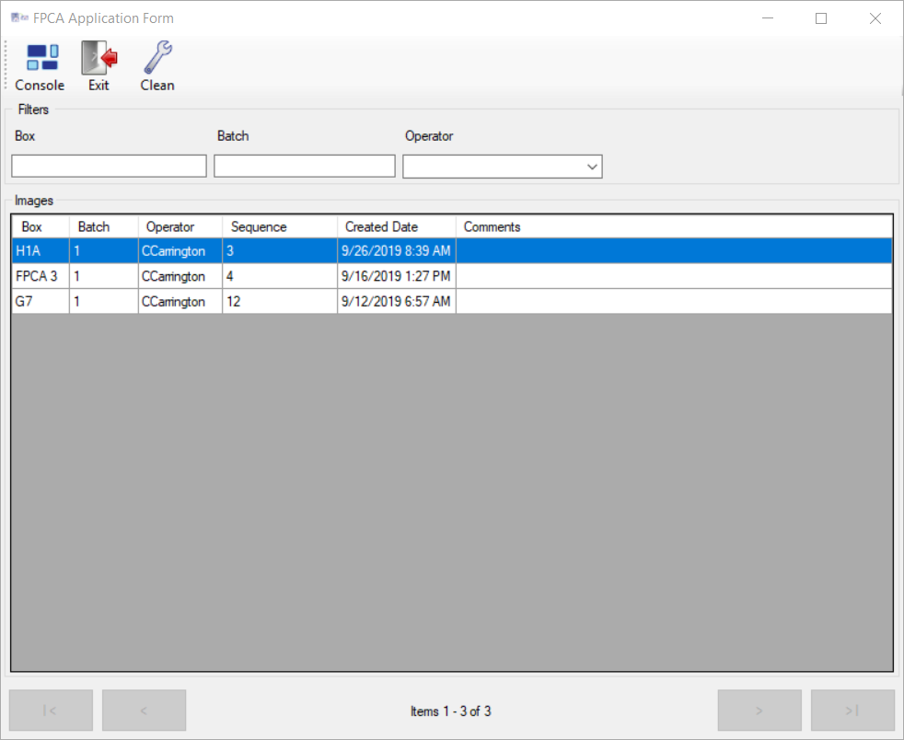The width and height of the screenshot is (904, 740).
Task: Select the G7 box cell
Action: pos(41,301)
